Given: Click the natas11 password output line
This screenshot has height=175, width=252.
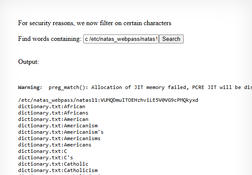Looking at the screenshot, I should tap(108, 100).
